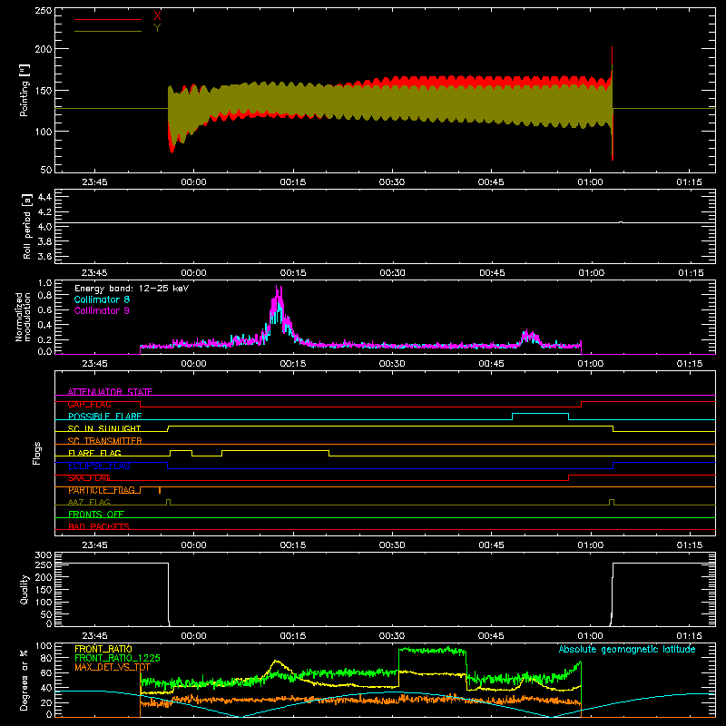Click the 'Degrees or %' axis title
Image resolution: width=726 pixels, height=726 pixels.
coord(25,680)
